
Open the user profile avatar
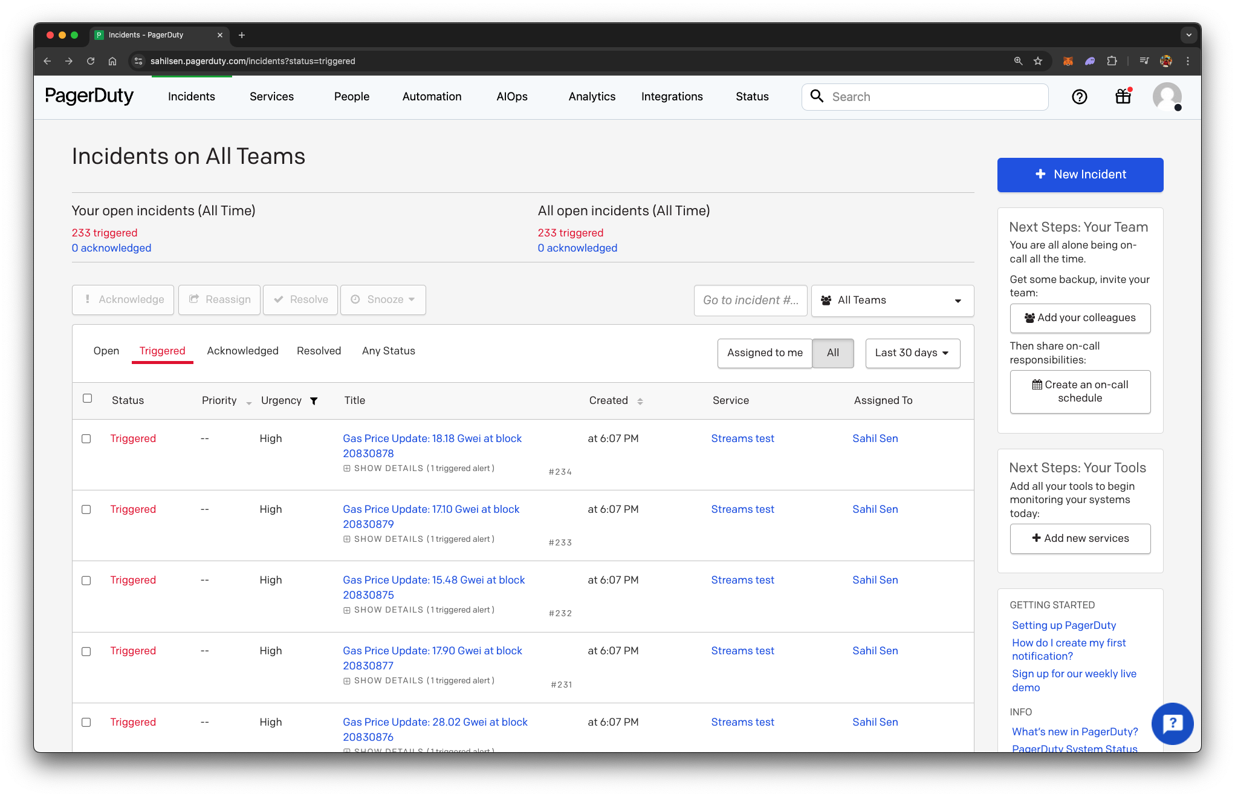(1167, 97)
